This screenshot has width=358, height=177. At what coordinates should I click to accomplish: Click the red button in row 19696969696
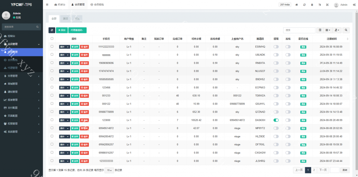[84, 63]
